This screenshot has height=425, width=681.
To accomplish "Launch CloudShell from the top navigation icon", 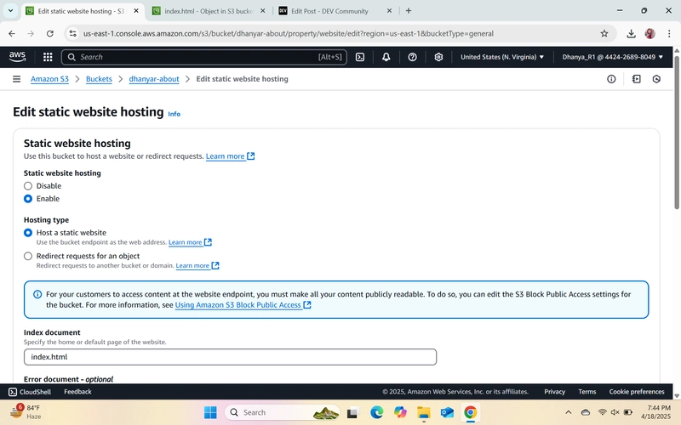I will click(360, 57).
